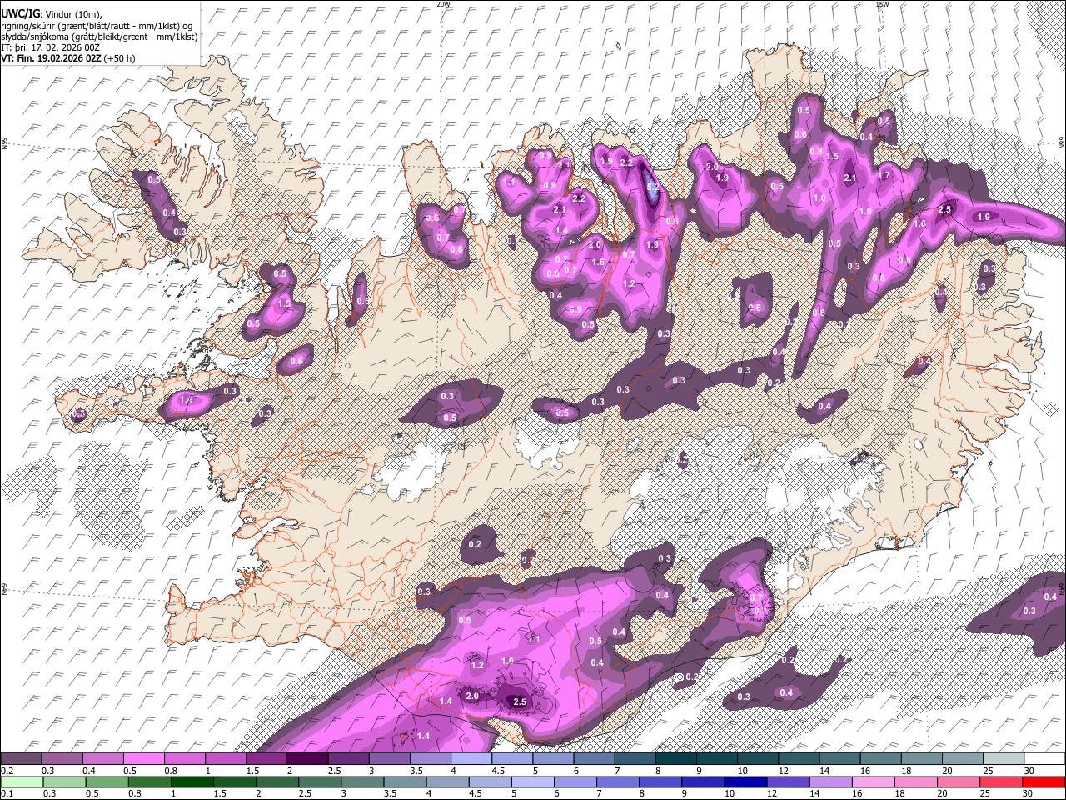Pick the bright pink top-row swatch at 0.5

coord(143,758)
